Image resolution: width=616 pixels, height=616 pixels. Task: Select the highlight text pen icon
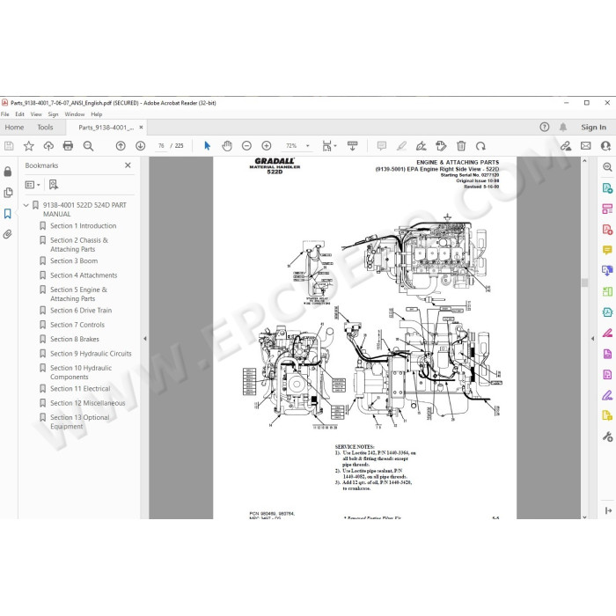click(401, 146)
